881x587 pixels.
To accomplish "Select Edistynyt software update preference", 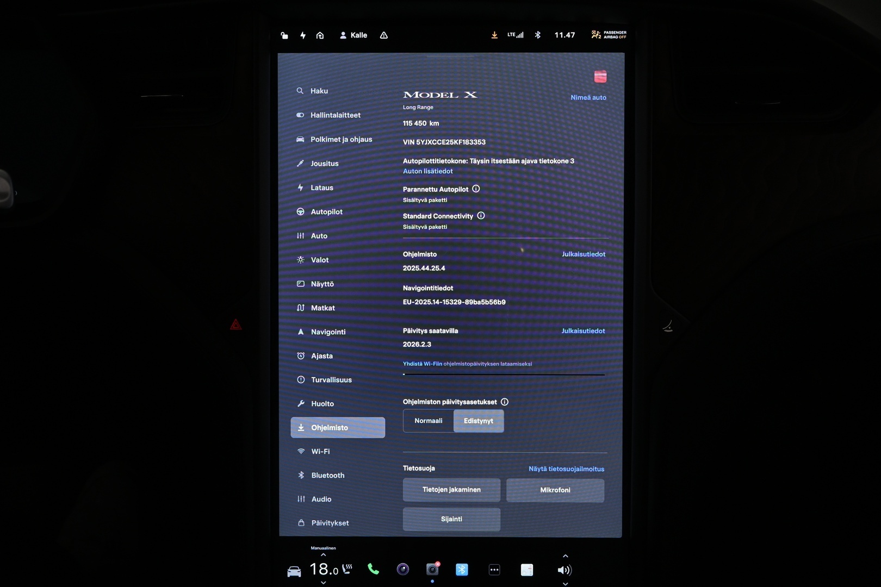I will pyautogui.click(x=479, y=421).
